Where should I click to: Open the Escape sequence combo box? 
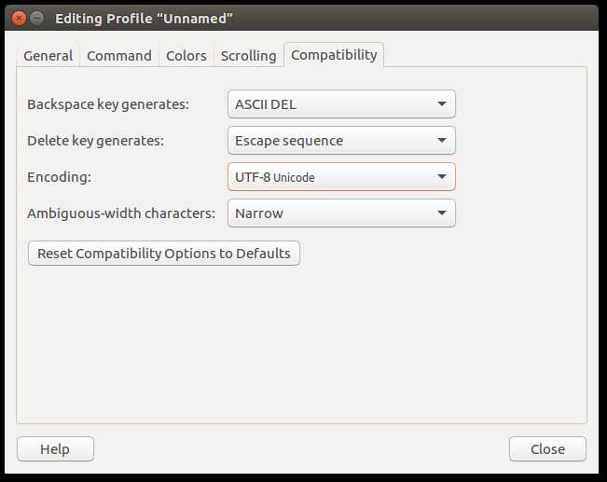click(x=340, y=141)
